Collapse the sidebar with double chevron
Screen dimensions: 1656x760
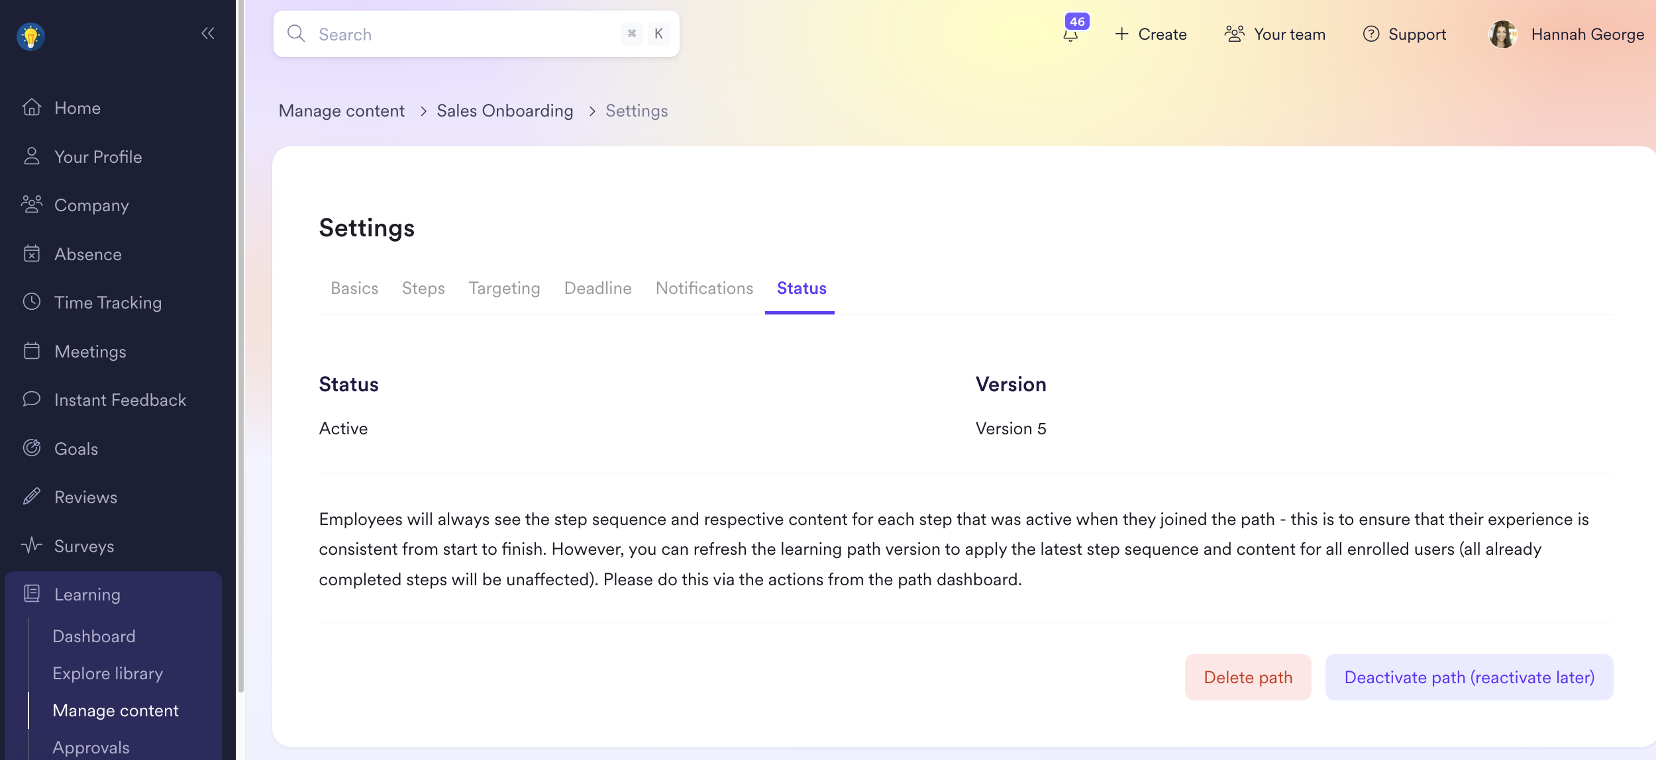pos(208,34)
